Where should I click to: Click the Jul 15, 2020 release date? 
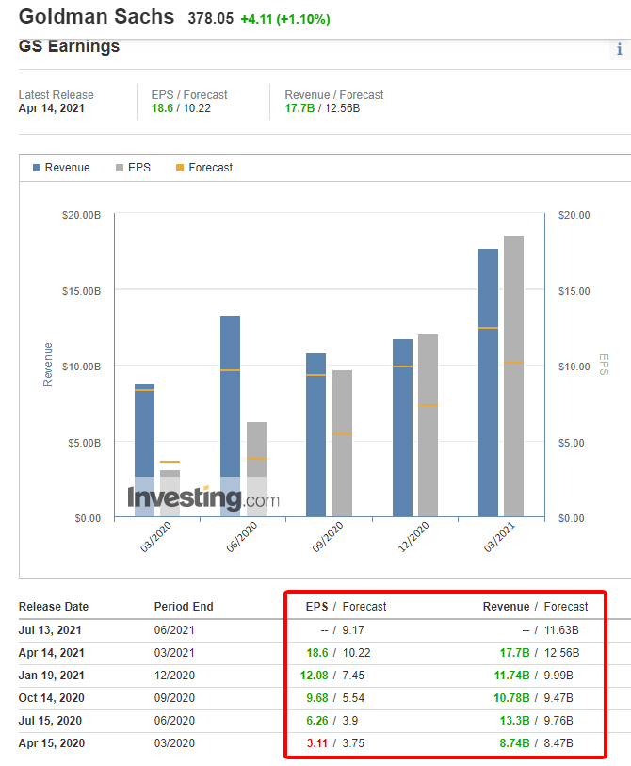point(50,721)
